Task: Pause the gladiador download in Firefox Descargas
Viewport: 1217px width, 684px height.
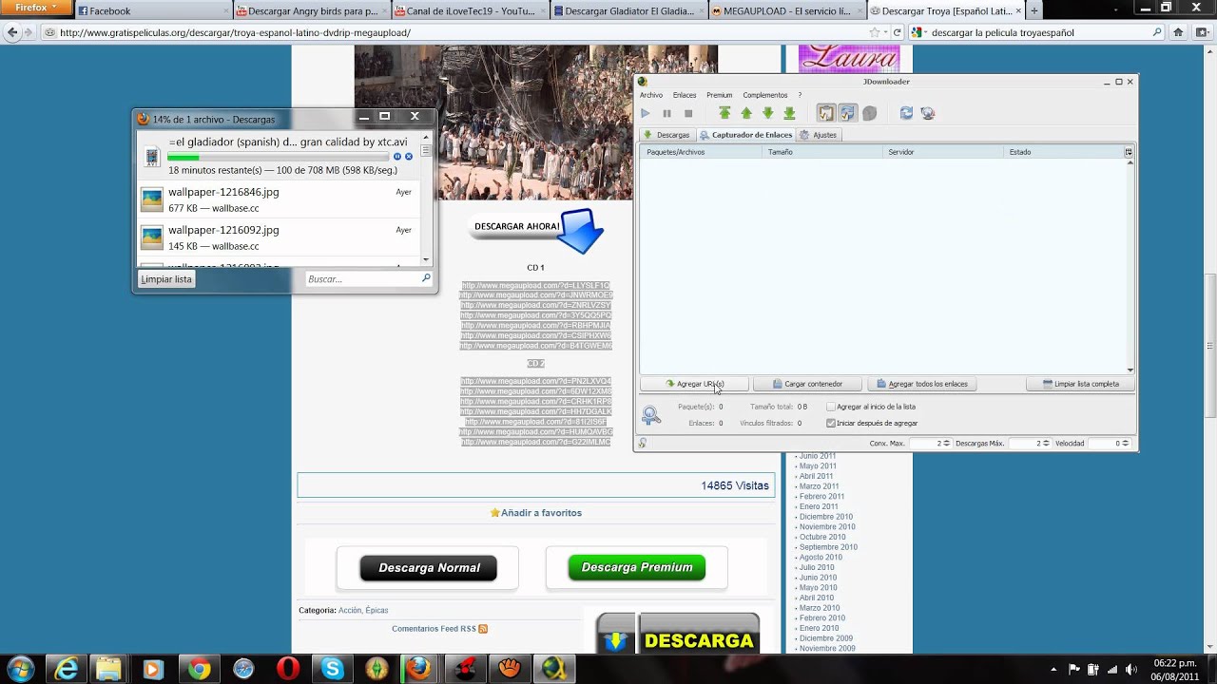Action: pyautogui.click(x=397, y=157)
